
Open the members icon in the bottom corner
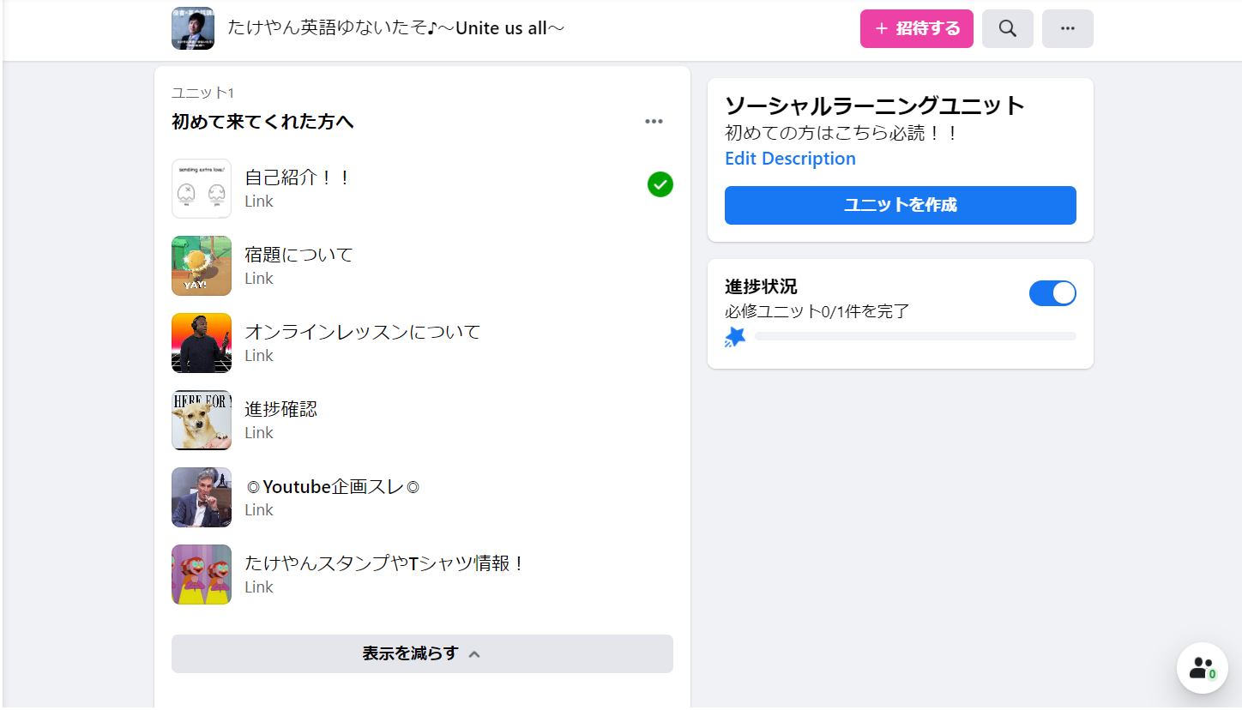point(1202,668)
